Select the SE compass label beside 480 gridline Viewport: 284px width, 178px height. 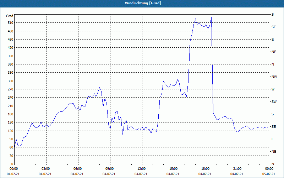click(x=274, y=27)
